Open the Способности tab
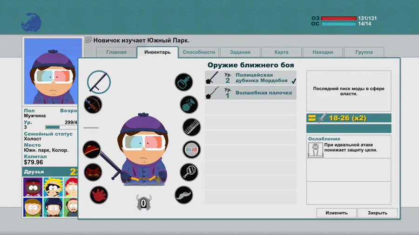The image size is (419, 235). (199, 52)
